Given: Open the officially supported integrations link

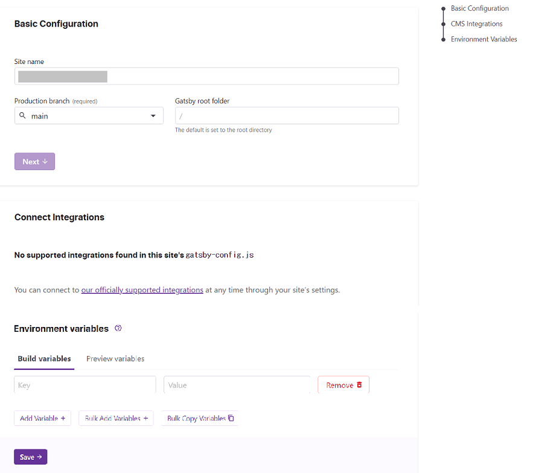Looking at the screenshot, I should [142, 290].
